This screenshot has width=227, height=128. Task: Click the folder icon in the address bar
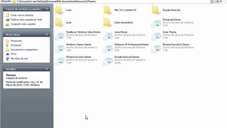[14, 1]
